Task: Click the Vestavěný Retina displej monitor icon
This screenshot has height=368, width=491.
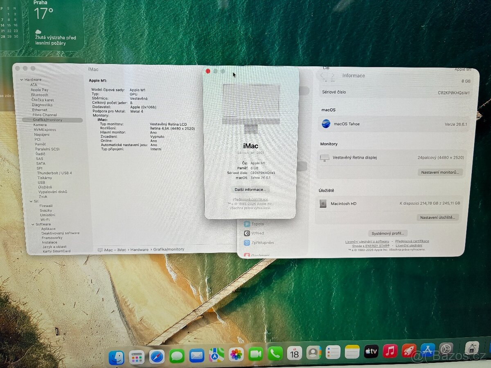Action: [324, 157]
